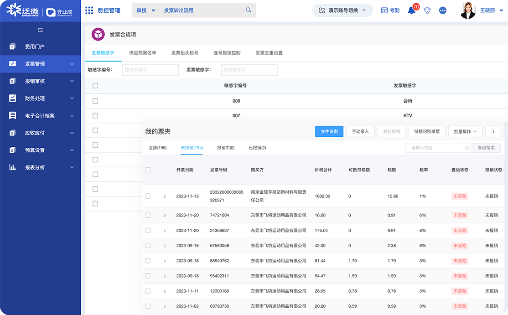The width and height of the screenshot is (508, 315).
Task: Click the app grid icon beside 费控管理
Action: click(89, 10)
